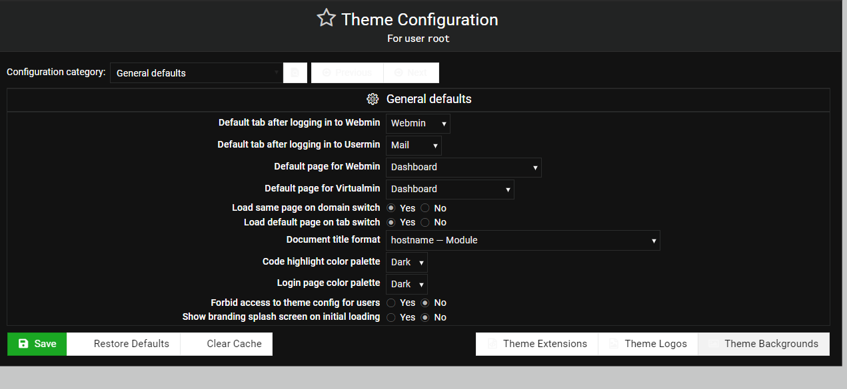This screenshot has height=389, width=847.
Task: Click the star icon beside Theme Configuration title
Action: coord(326,18)
